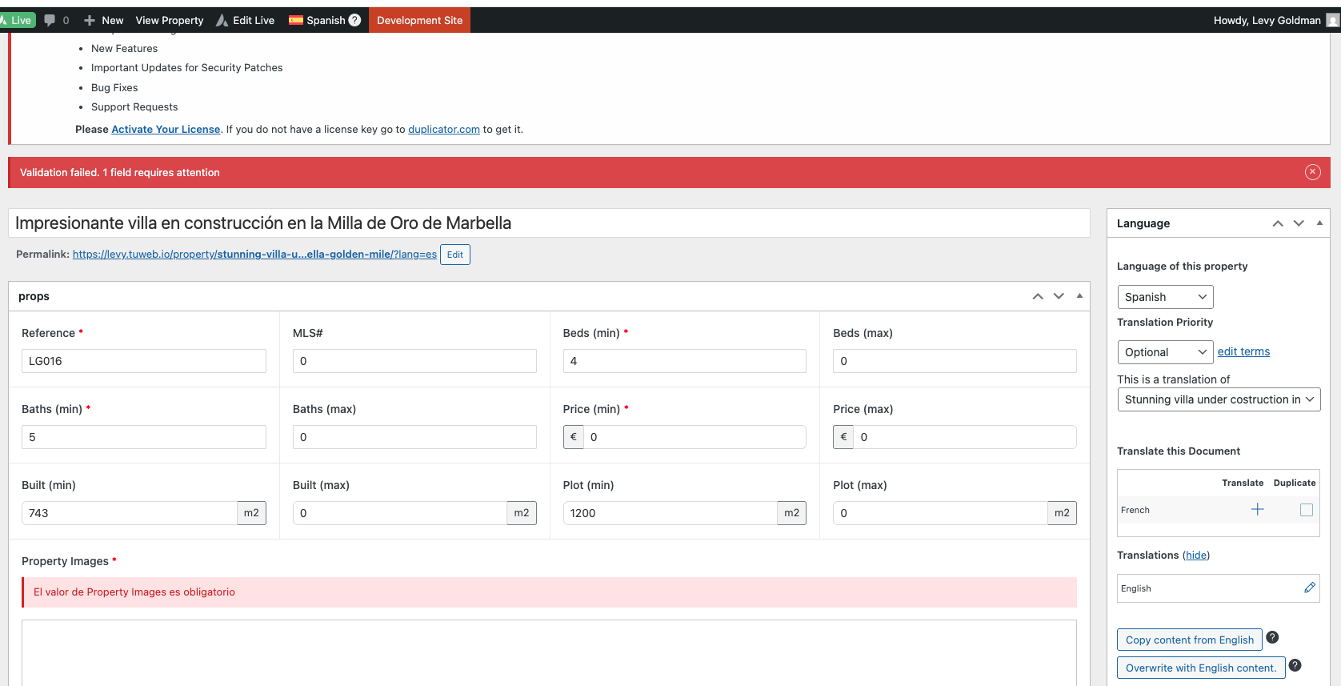Open the Spanish language switcher menu
Image resolution: width=1341 pixels, height=686 pixels.
point(325,20)
